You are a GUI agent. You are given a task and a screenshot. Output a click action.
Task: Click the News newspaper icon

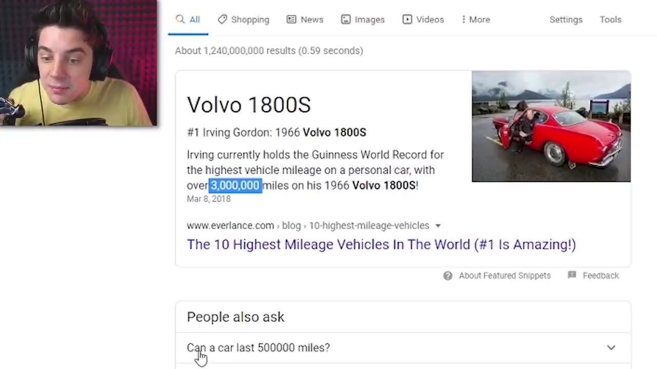(292, 19)
